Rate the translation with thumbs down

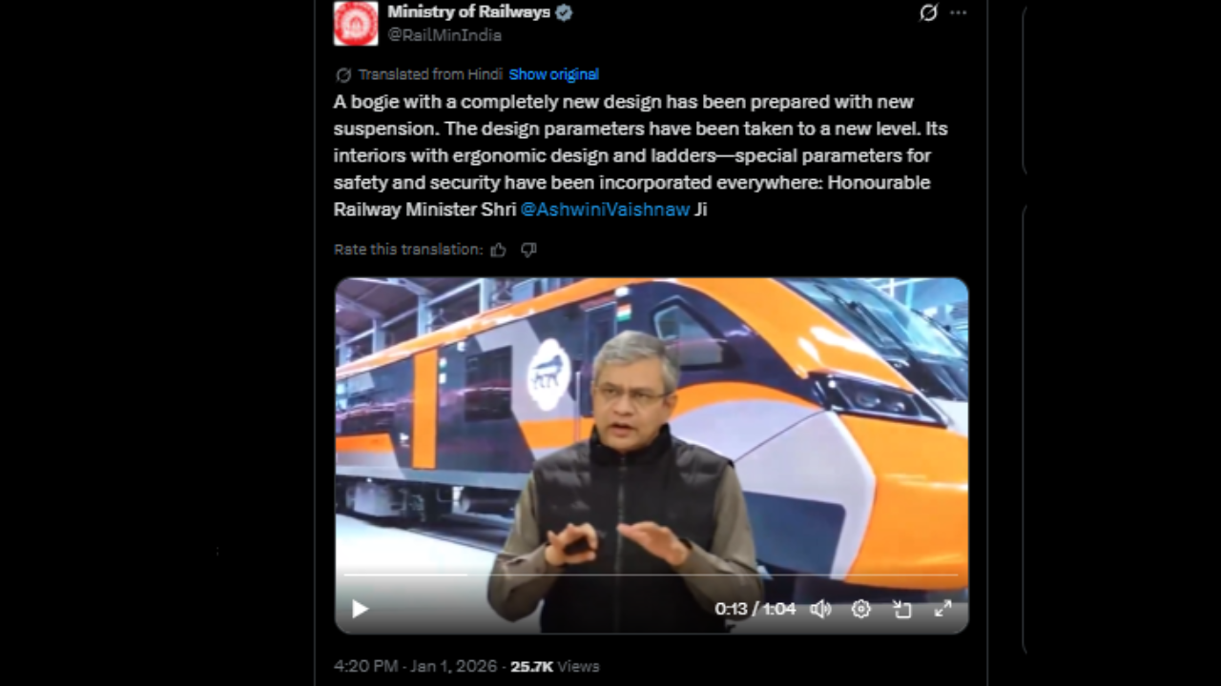(x=528, y=250)
